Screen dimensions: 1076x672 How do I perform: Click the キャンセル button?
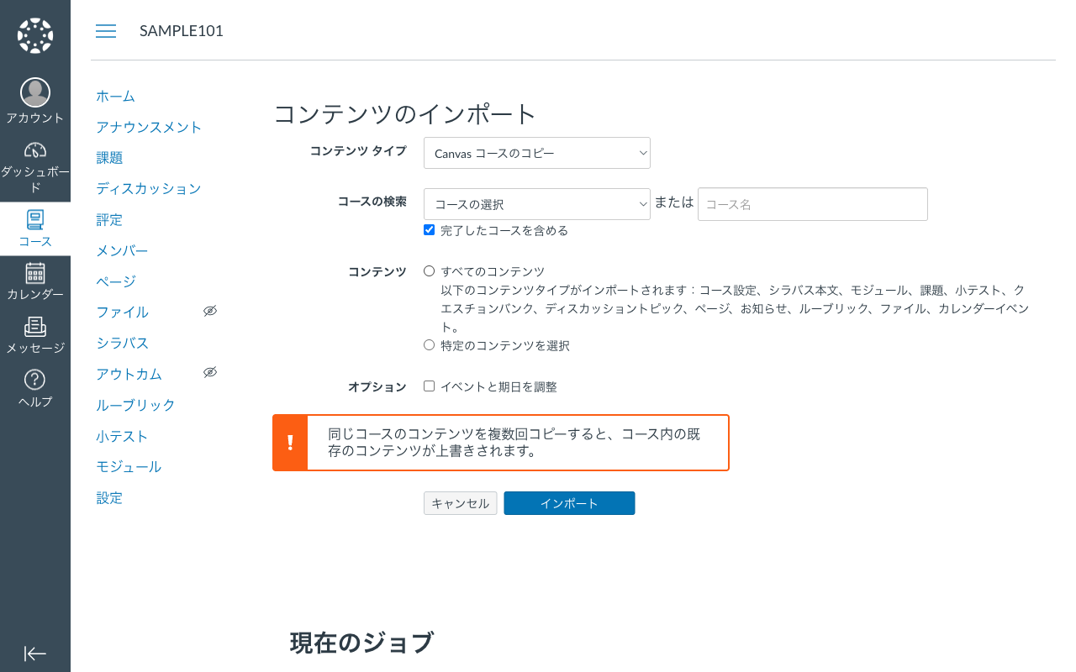click(x=460, y=502)
